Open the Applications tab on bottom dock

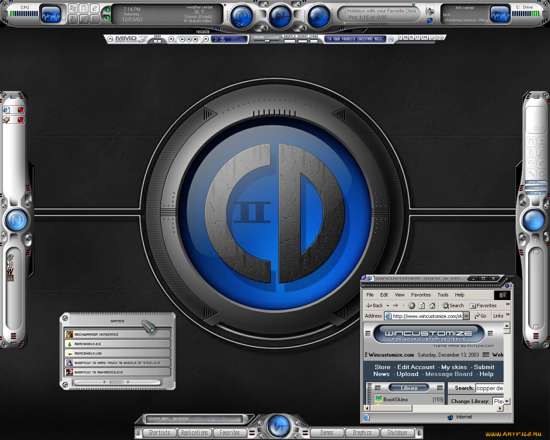[x=194, y=433]
